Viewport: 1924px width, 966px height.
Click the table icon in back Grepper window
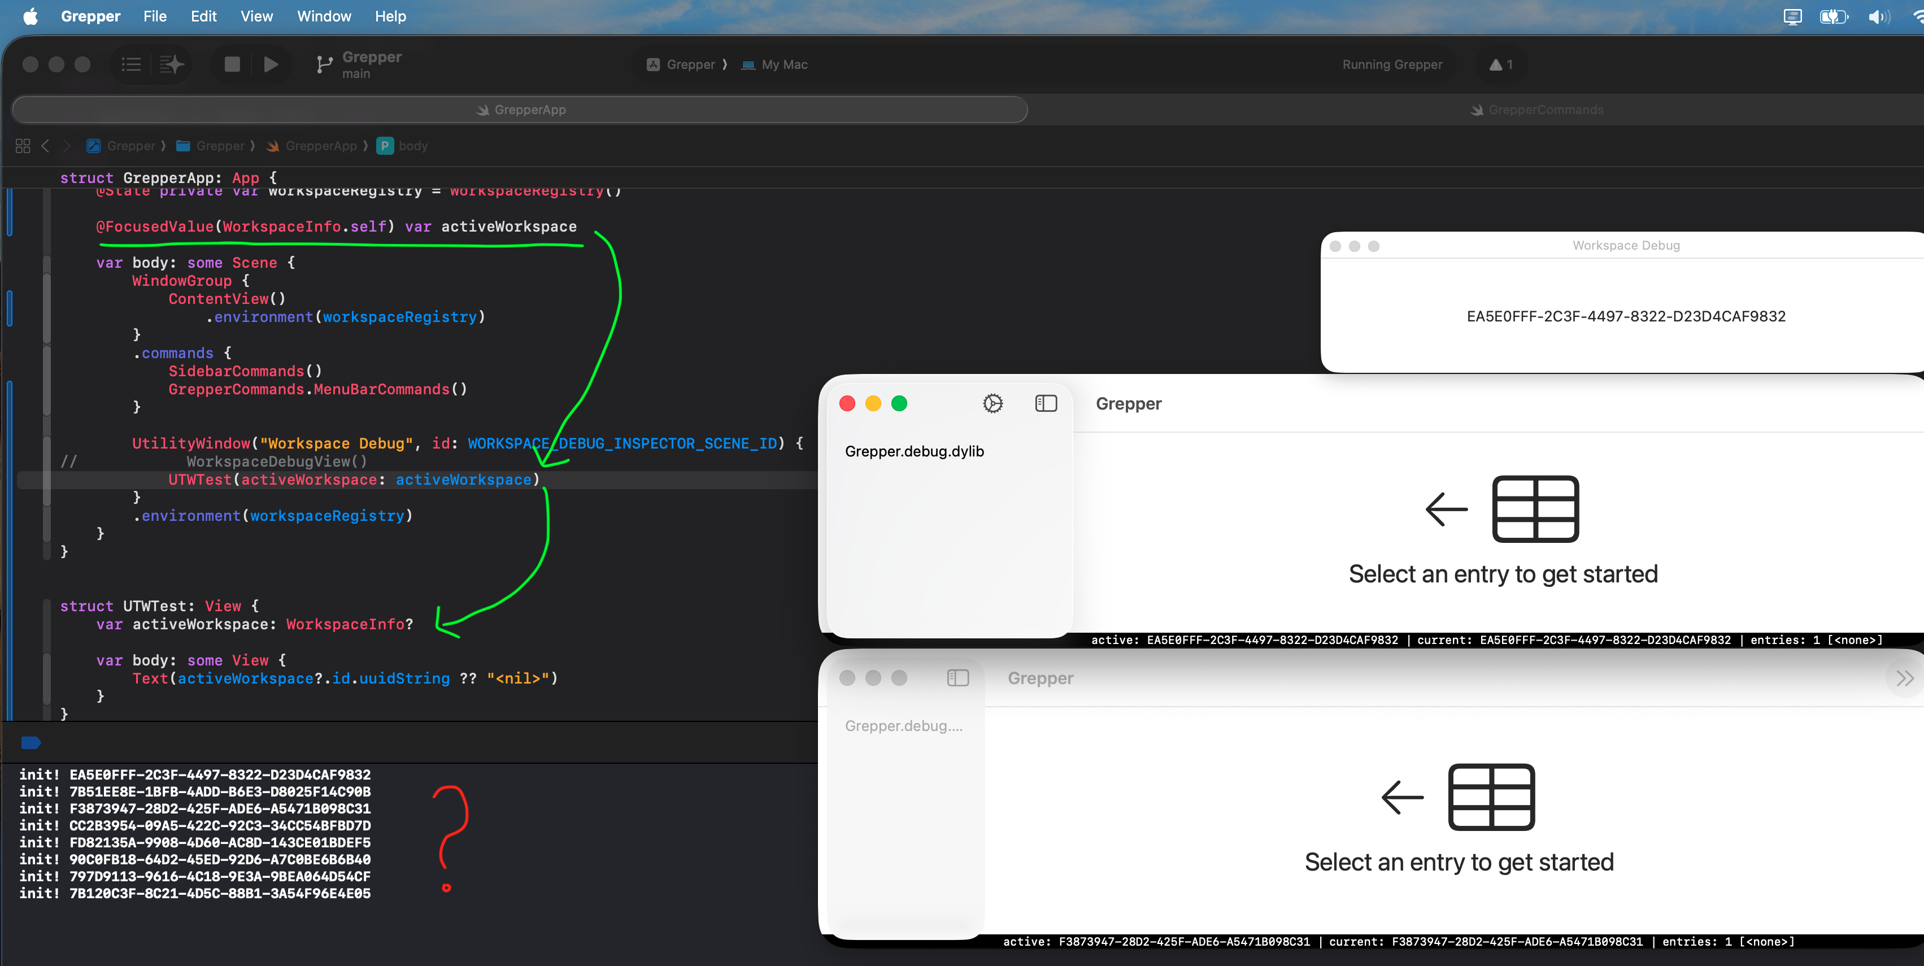tap(1491, 797)
